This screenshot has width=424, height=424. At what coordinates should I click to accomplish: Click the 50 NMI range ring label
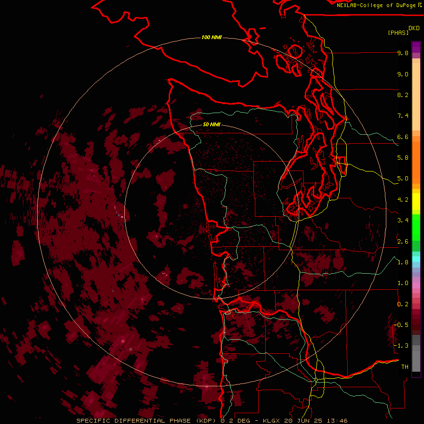(x=212, y=124)
